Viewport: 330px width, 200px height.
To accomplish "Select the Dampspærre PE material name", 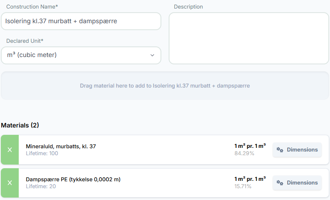I will point(73,179).
